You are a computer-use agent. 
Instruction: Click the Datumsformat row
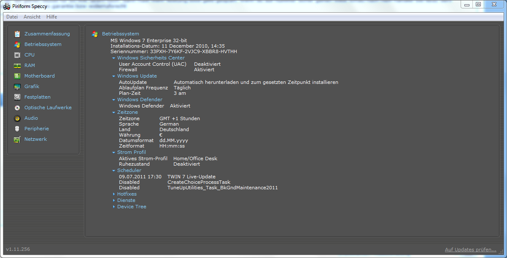coord(154,140)
